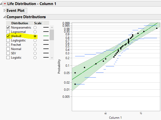Check the Normal distribution checkbox

click(x=8, y=49)
